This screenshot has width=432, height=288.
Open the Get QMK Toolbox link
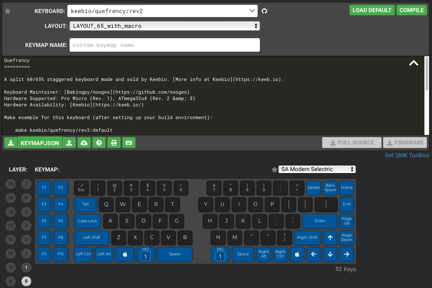point(407,155)
